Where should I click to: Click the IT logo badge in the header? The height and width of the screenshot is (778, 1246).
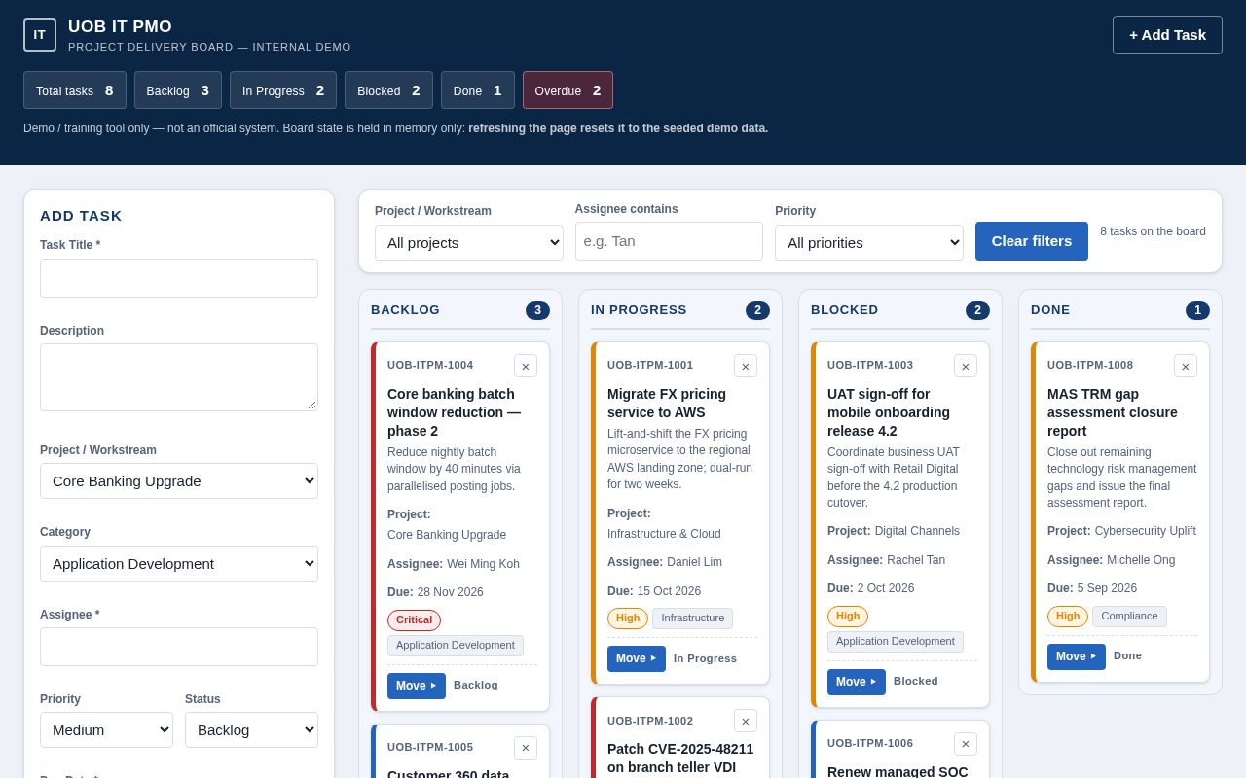tap(40, 35)
